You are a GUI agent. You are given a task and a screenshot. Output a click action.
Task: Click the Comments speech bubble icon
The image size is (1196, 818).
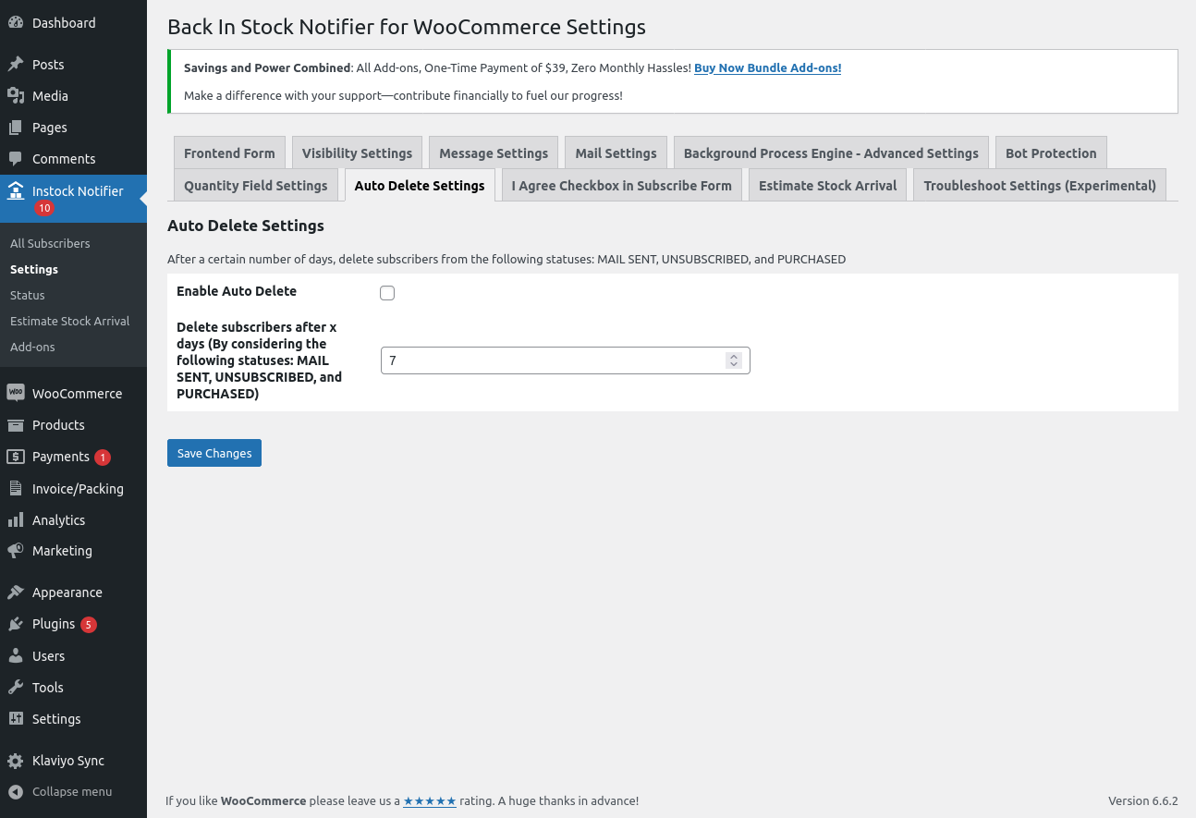(16, 159)
